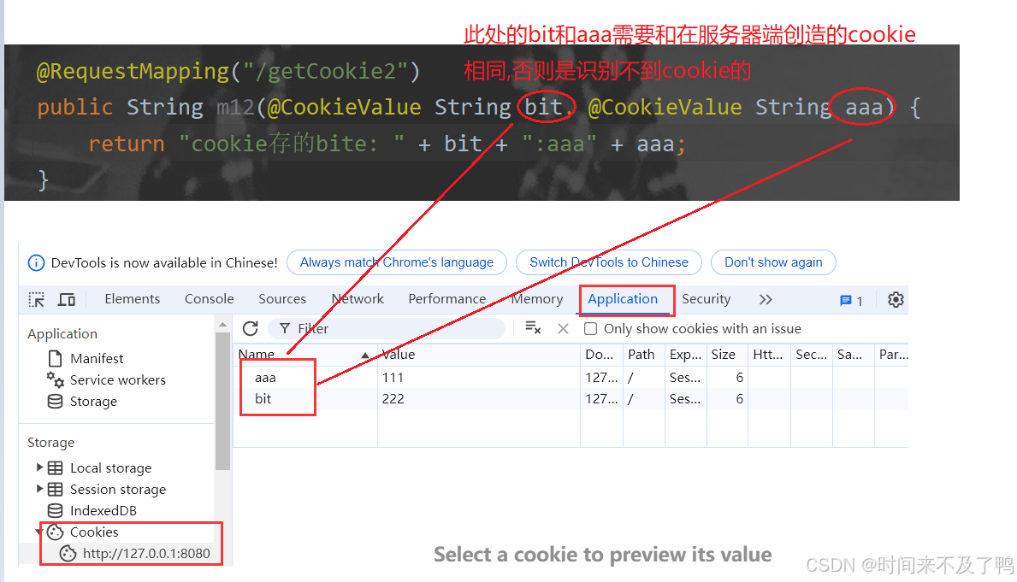This screenshot has height=582, width=1017.
Task: Open the issues counter badge showing 1
Action: [x=851, y=301]
